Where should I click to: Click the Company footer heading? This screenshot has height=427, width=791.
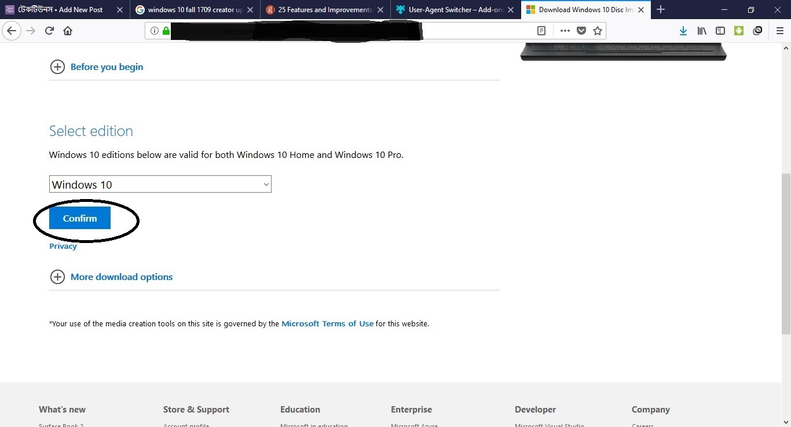coord(651,410)
